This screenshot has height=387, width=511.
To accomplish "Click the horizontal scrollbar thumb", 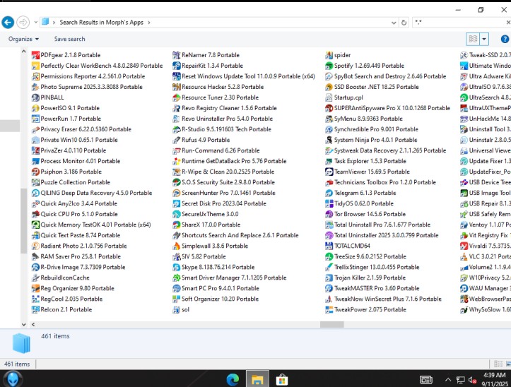I will coord(331,324).
